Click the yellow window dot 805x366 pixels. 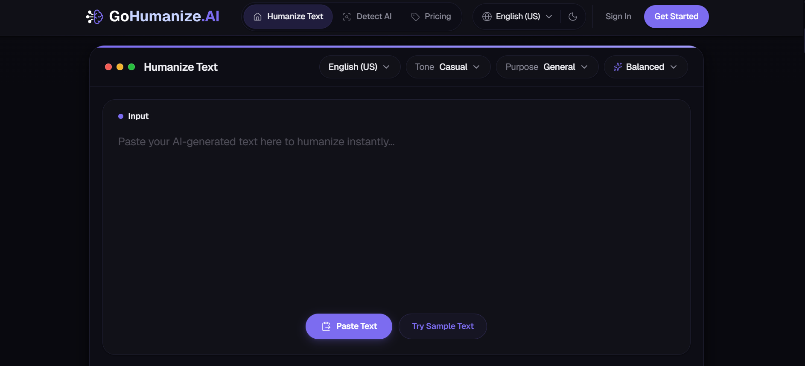tap(120, 67)
